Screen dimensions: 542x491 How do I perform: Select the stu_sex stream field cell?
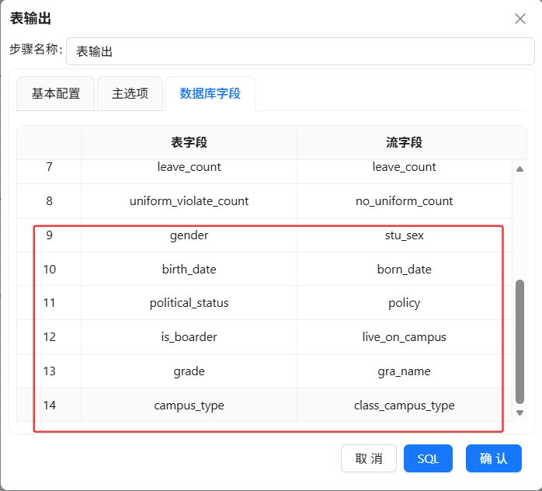click(404, 235)
